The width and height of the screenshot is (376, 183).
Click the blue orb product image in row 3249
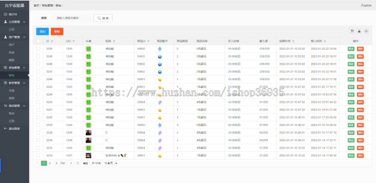point(160,56)
